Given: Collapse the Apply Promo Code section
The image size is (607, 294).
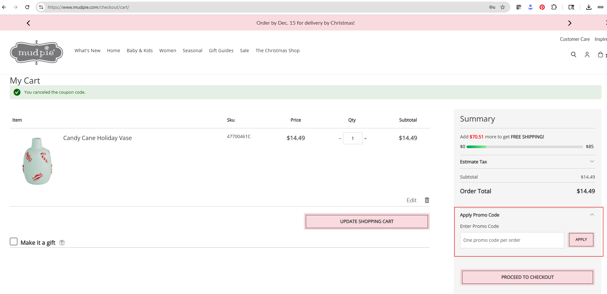Looking at the screenshot, I should click(x=592, y=215).
